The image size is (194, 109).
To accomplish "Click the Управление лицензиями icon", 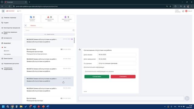I will click(x=2, y=69).
